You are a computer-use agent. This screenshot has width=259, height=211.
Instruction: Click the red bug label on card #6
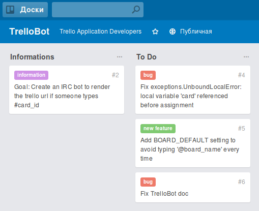tap(148, 182)
